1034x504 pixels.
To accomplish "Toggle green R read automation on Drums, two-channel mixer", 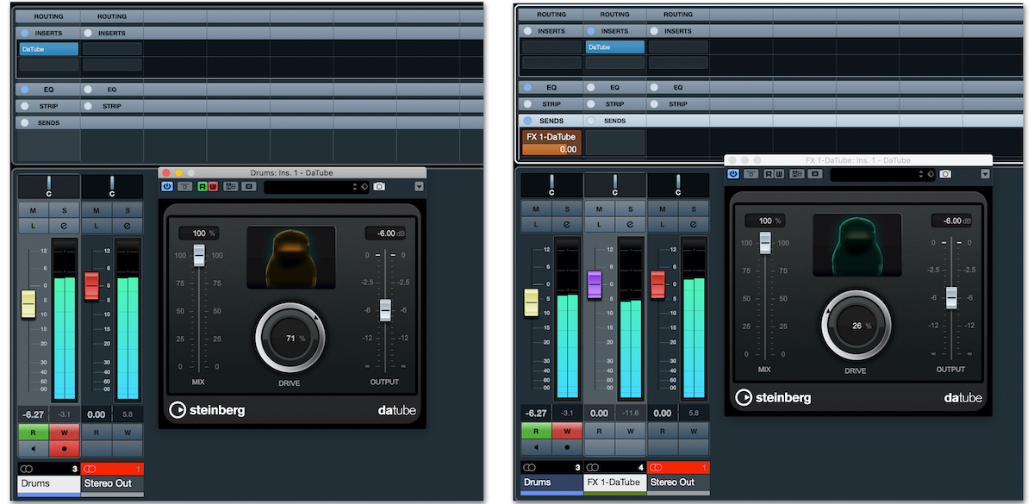I will click(x=33, y=432).
